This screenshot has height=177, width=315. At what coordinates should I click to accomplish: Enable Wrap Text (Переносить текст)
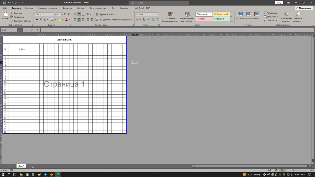105,14
